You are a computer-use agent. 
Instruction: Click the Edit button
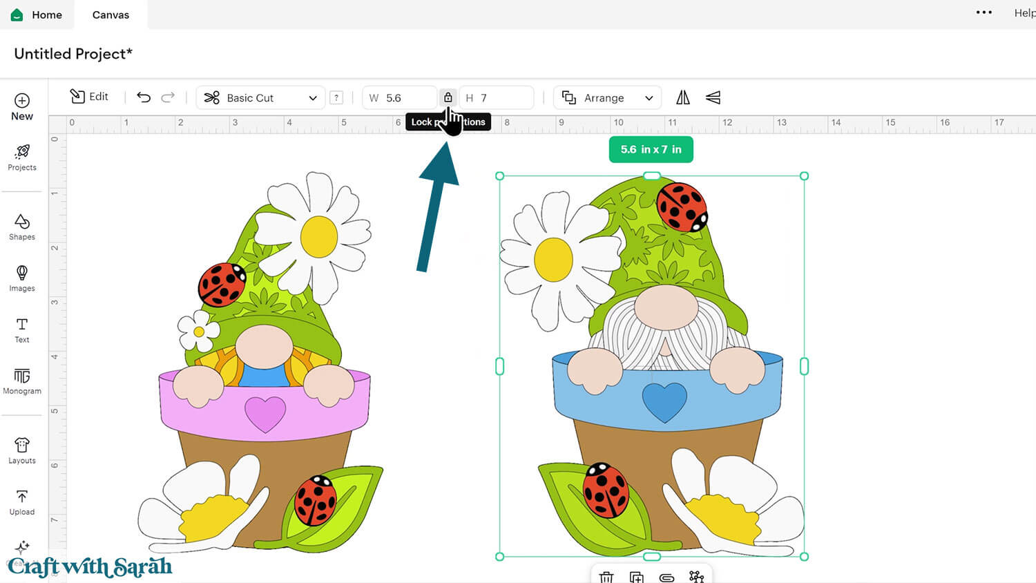[90, 97]
